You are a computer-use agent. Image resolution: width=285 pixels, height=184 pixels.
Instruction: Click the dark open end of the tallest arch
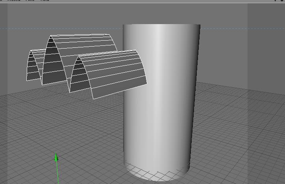tap(52, 62)
